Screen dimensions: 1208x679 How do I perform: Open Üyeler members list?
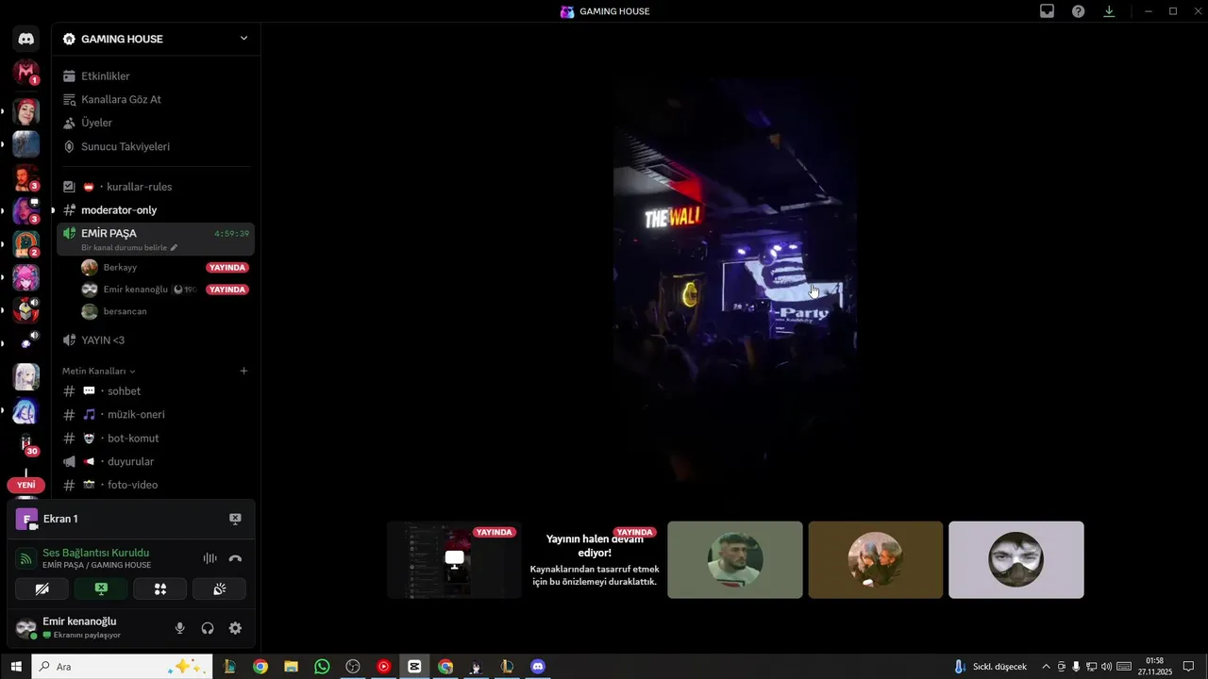tap(156, 123)
